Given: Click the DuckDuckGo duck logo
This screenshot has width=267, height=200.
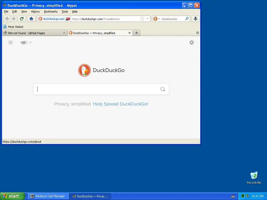Looking at the screenshot, I should pos(84,70).
